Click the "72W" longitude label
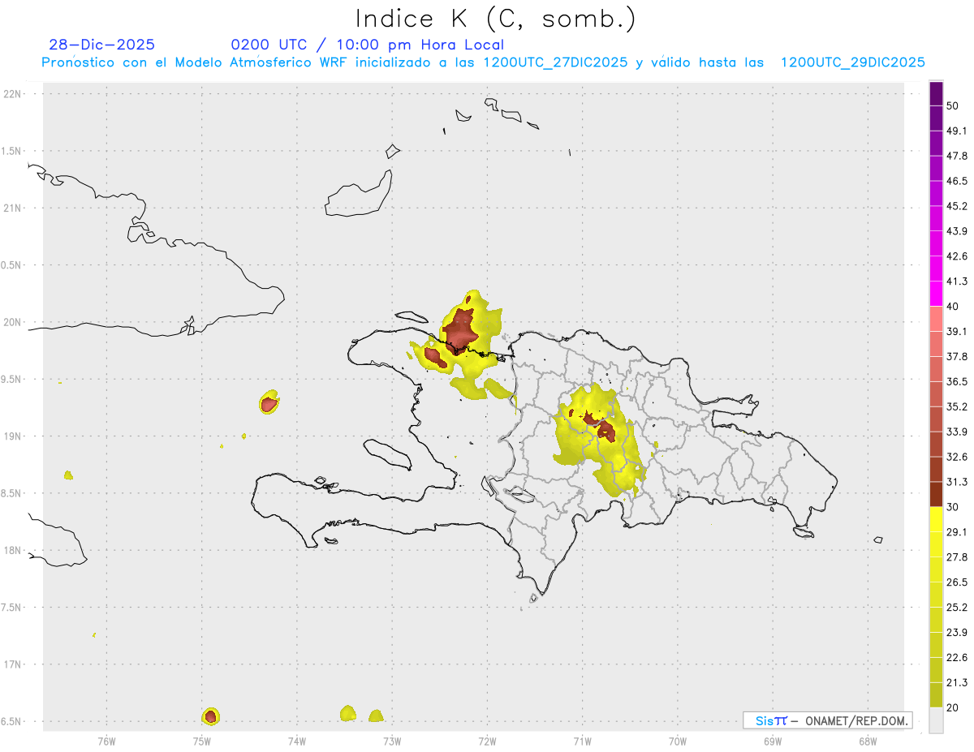This screenshot has height=752, width=974. click(487, 741)
